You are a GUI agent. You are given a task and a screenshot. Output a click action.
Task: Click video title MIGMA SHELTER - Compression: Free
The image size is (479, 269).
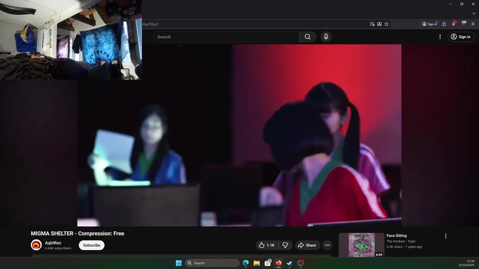tap(77, 234)
